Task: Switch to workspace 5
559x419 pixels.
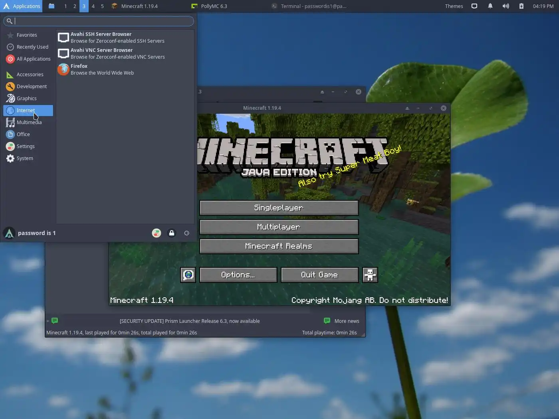Action: pos(102,6)
